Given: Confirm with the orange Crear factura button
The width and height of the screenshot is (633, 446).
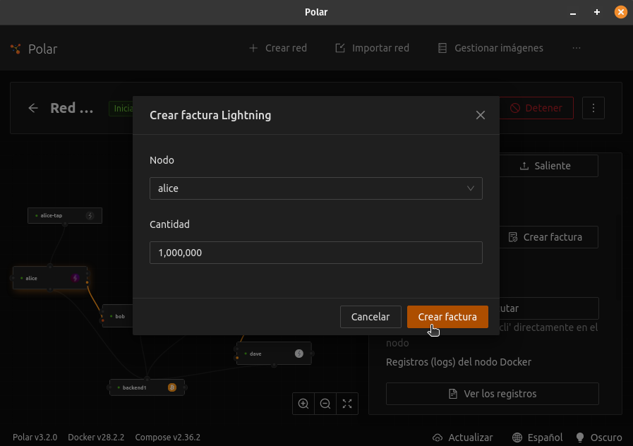Looking at the screenshot, I should pyautogui.click(x=447, y=317).
